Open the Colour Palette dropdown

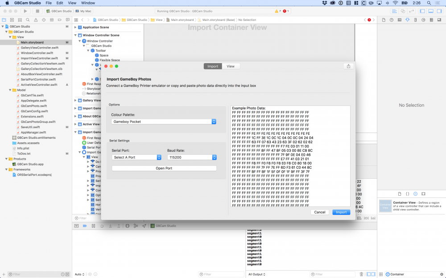164,121
